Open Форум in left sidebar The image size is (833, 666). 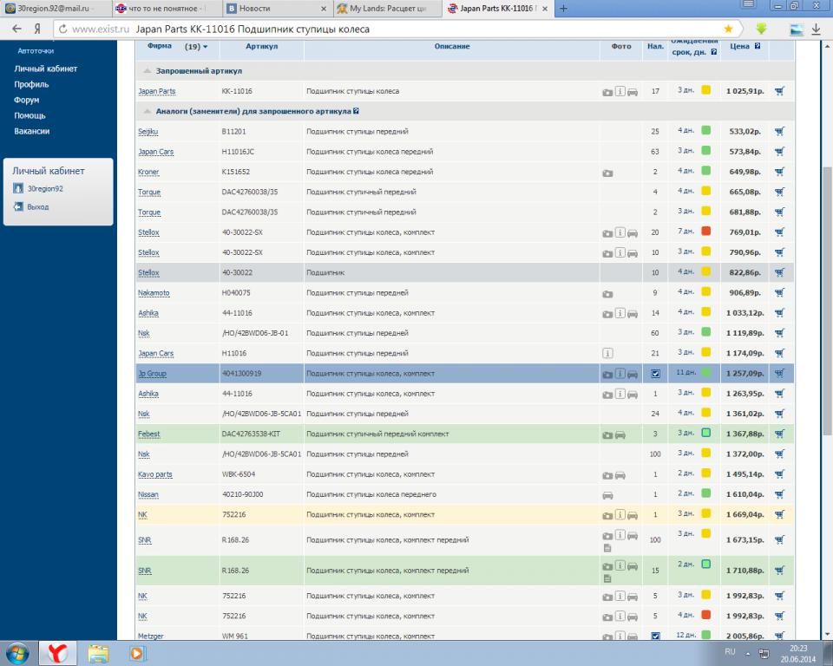pos(27,100)
